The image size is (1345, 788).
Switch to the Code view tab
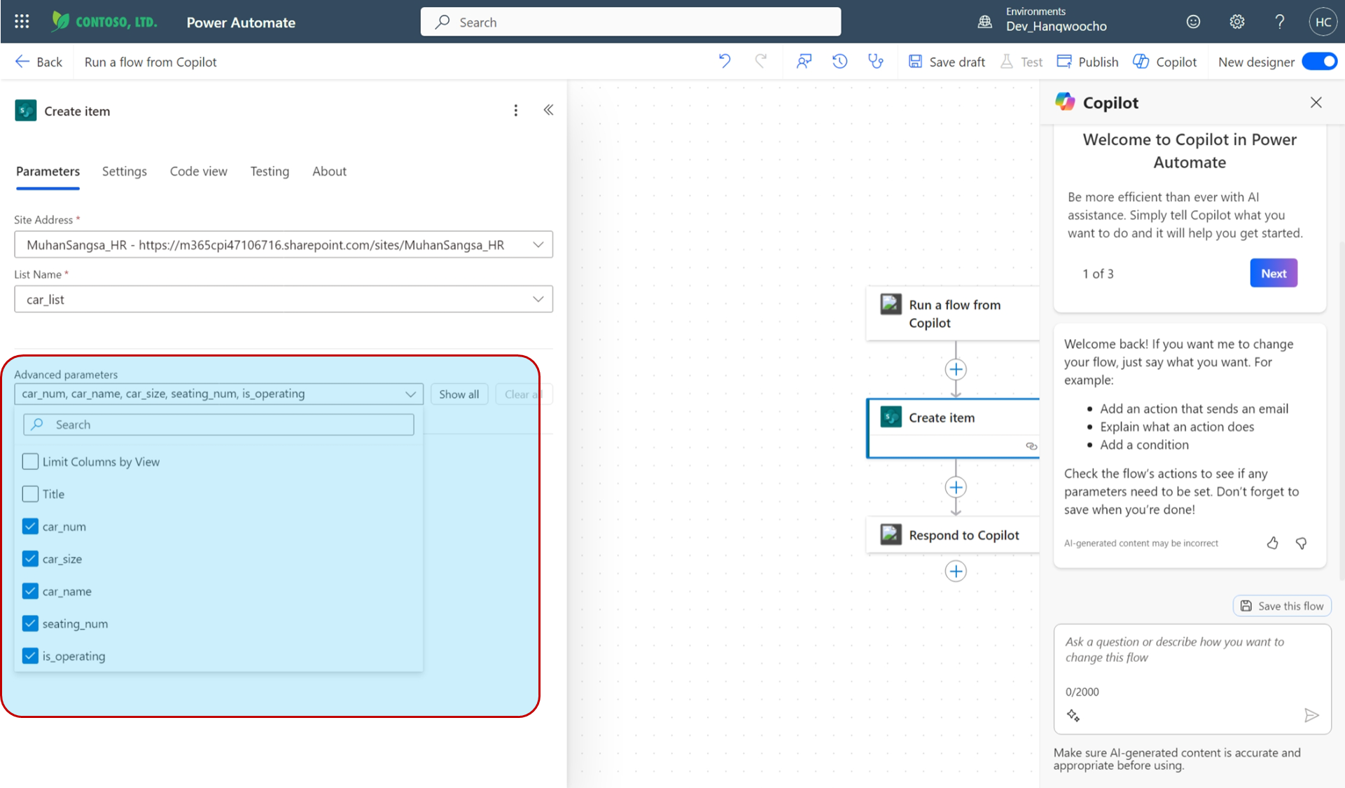(x=198, y=171)
